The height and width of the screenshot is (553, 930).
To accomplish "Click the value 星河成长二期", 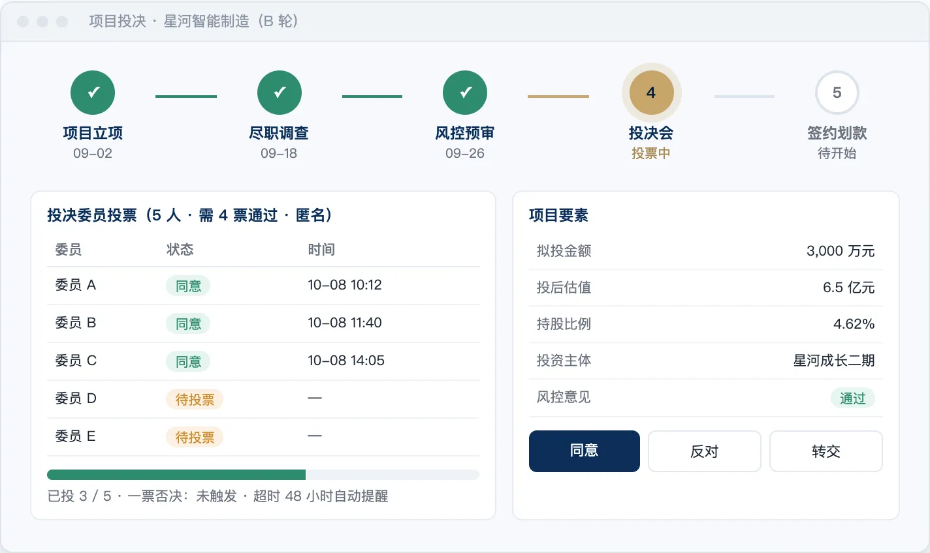I will coord(834,361).
